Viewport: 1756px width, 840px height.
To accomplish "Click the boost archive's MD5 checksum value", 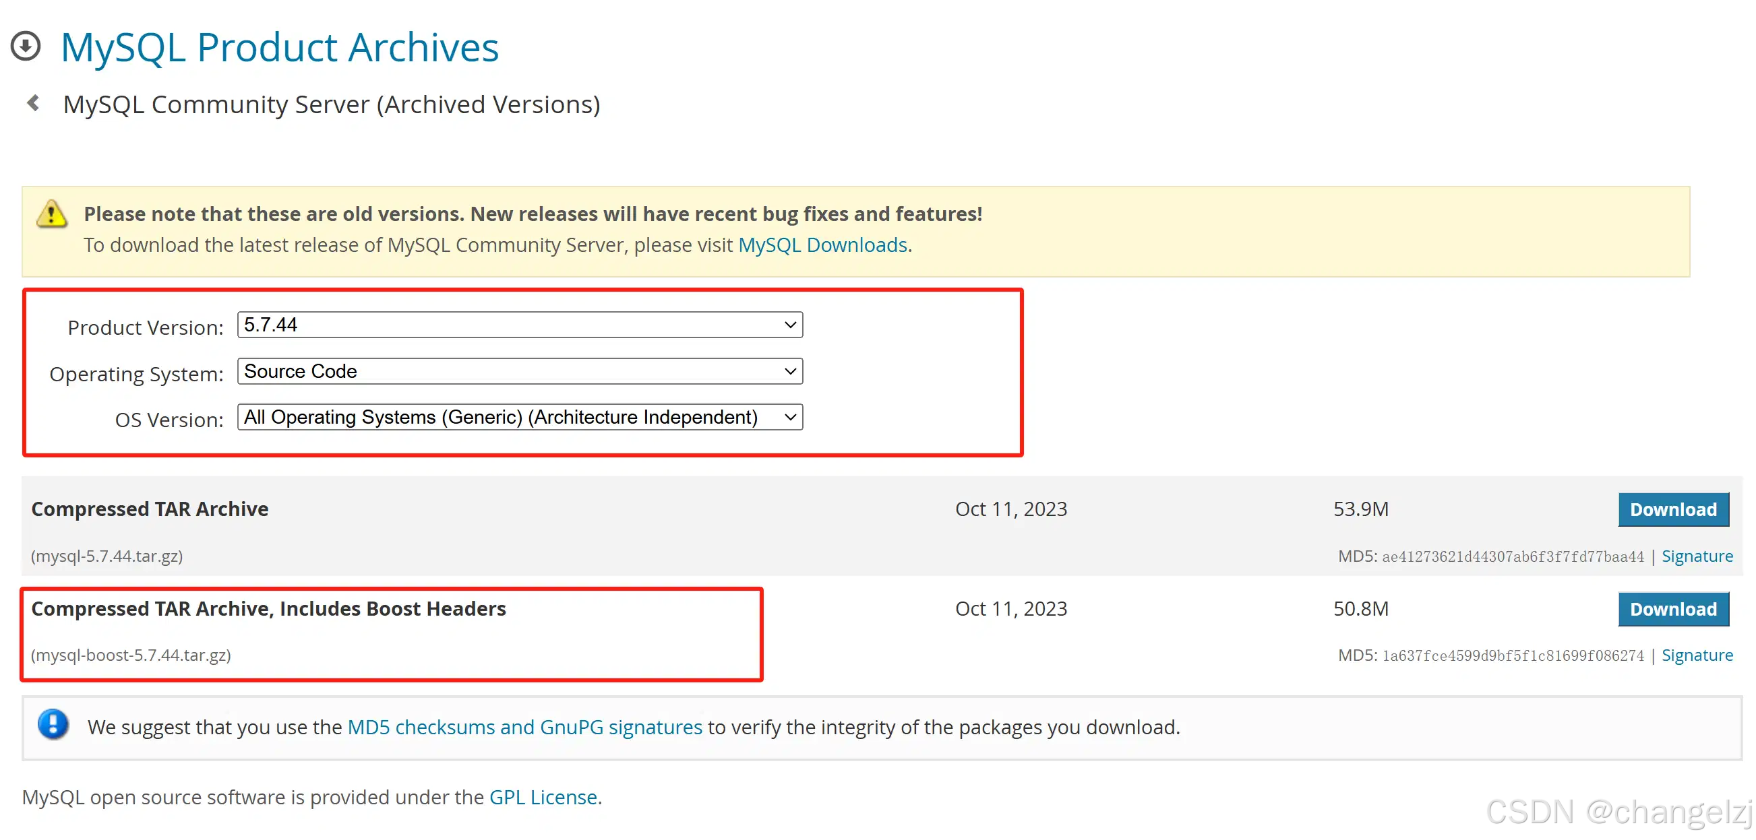I will 1512,655.
